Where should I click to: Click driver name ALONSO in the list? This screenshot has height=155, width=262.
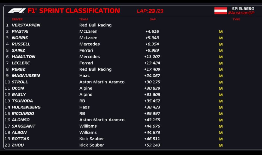[21, 120]
